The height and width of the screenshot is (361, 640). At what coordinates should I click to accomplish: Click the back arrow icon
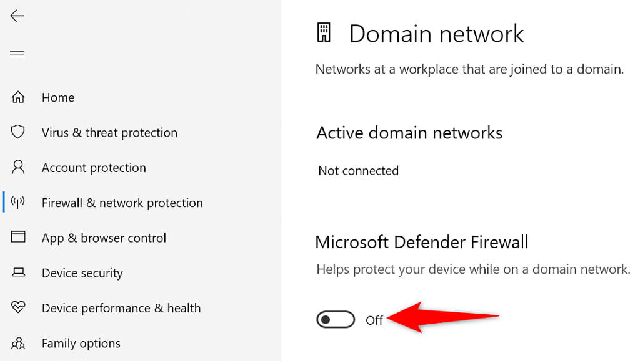tap(17, 16)
